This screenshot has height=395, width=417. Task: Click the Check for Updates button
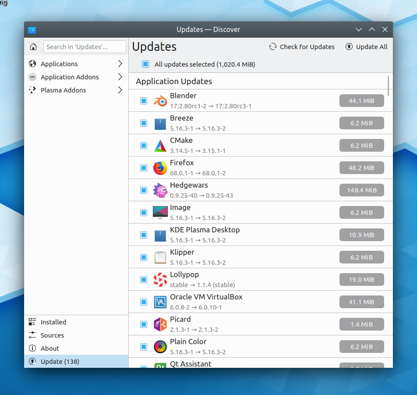301,47
